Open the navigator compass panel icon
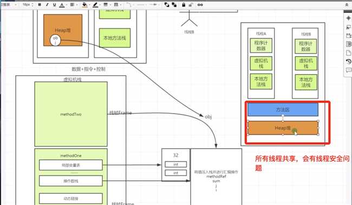Viewport: 352px width, 205px height. [x=348, y=18]
